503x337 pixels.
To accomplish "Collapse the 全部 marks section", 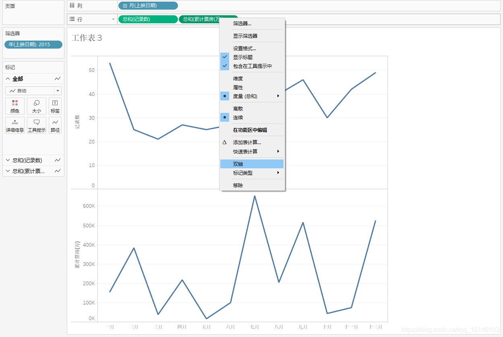I will click(8, 79).
